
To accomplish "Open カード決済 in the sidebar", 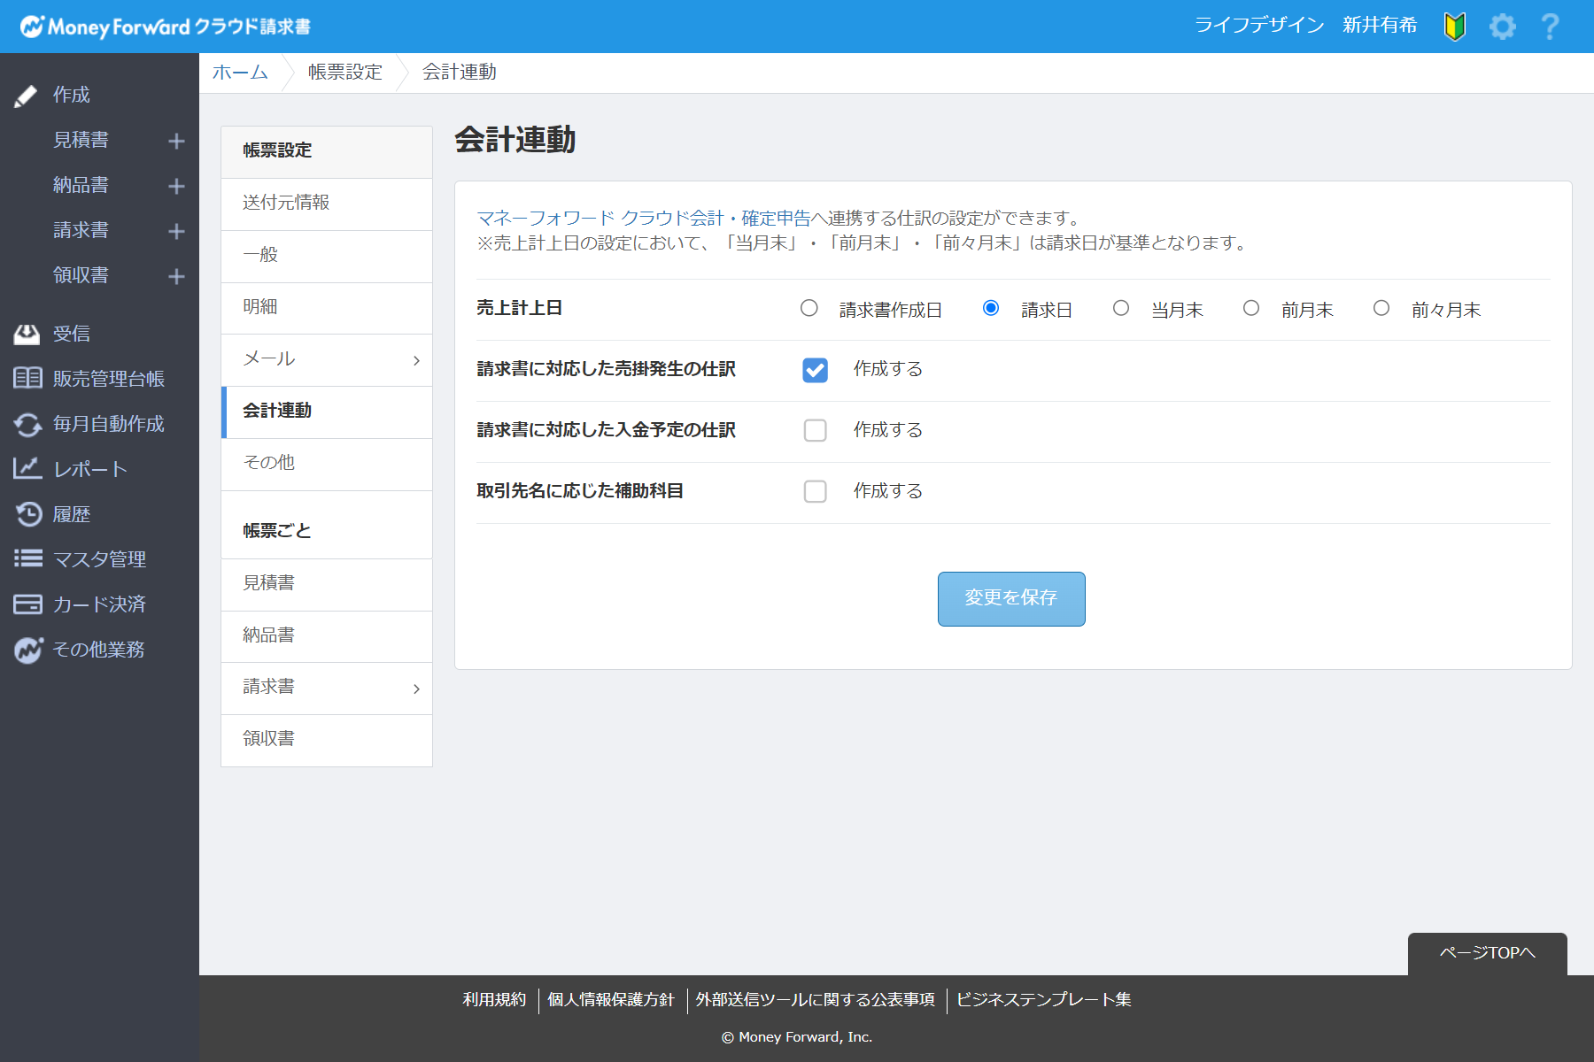I will pyautogui.click(x=98, y=604).
